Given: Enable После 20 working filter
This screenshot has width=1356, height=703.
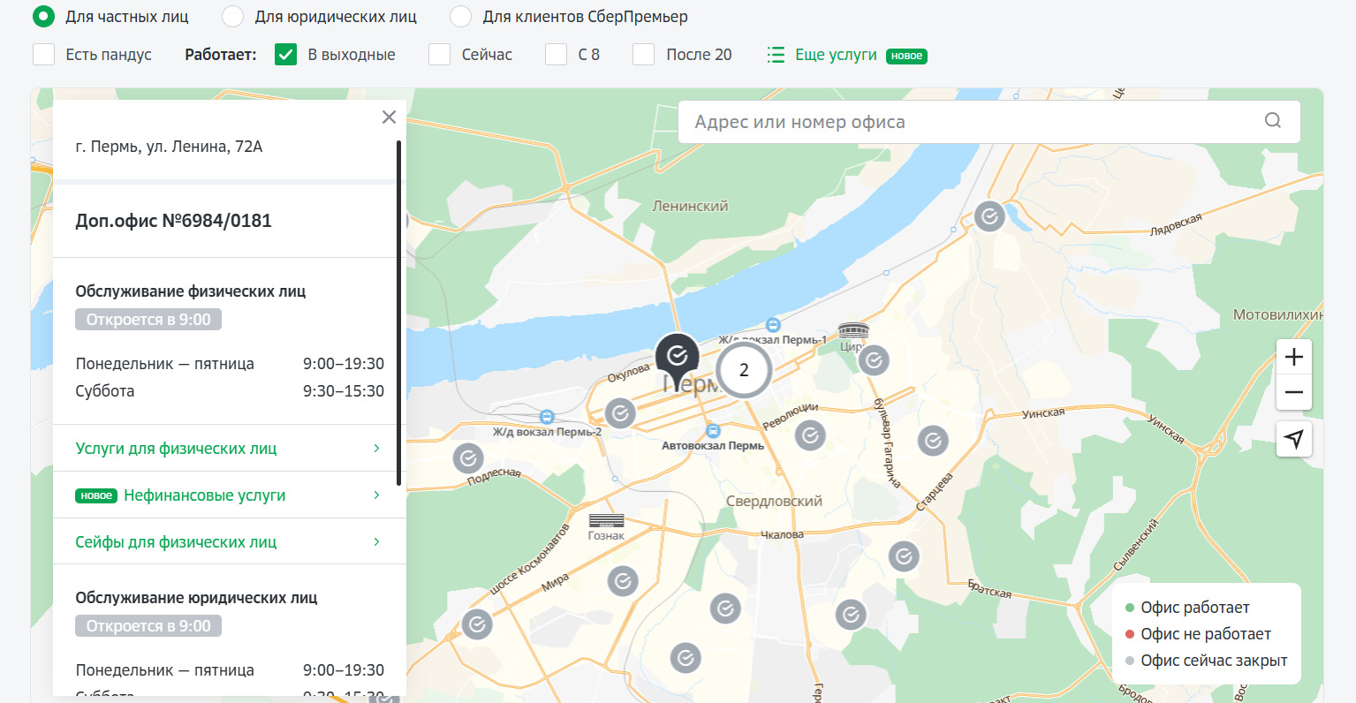Looking at the screenshot, I should (x=643, y=55).
